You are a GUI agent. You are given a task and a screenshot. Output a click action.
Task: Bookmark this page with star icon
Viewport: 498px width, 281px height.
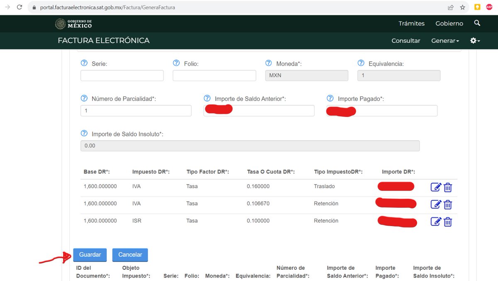click(462, 7)
